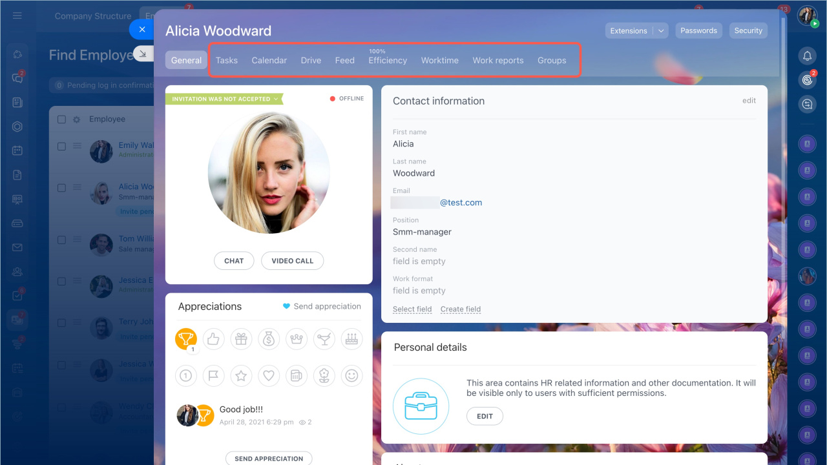Select the cake appreciation icon
This screenshot has height=465, width=827.
coord(351,338)
